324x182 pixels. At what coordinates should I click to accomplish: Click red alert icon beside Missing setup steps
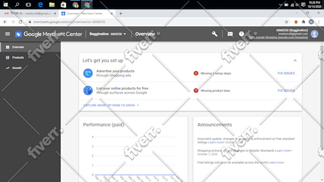coord(196,73)
